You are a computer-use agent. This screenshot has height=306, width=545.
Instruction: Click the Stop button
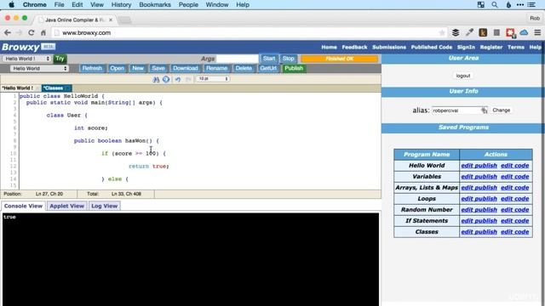coord(288,59)
